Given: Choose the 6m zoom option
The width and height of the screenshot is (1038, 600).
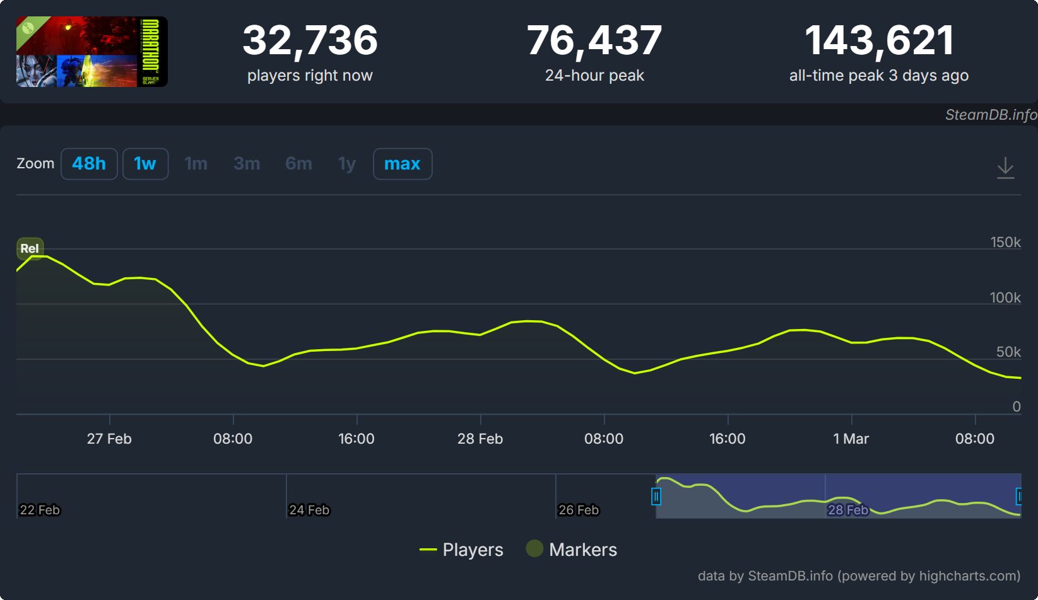Looking at the screenshot, I should pyautogui.click(x=298, y=164).
